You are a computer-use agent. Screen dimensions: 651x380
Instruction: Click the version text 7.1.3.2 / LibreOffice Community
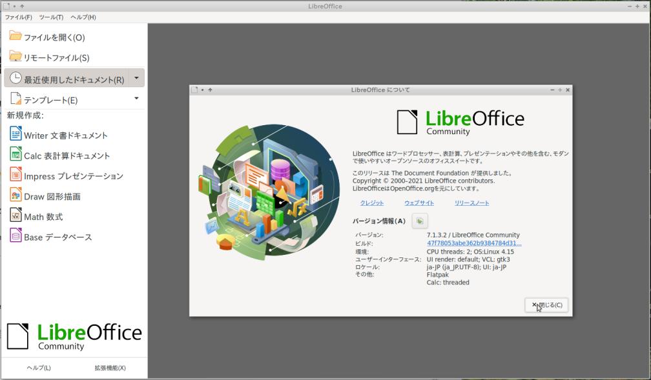473,235
